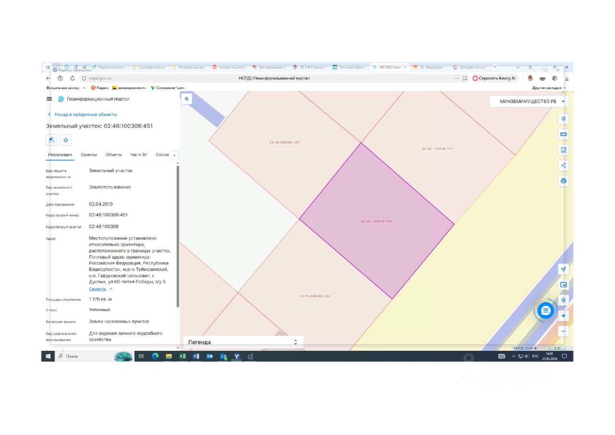Open a new browser tab
The width and height of the screenshot is (615, 435).
click(x=495, y=67)
